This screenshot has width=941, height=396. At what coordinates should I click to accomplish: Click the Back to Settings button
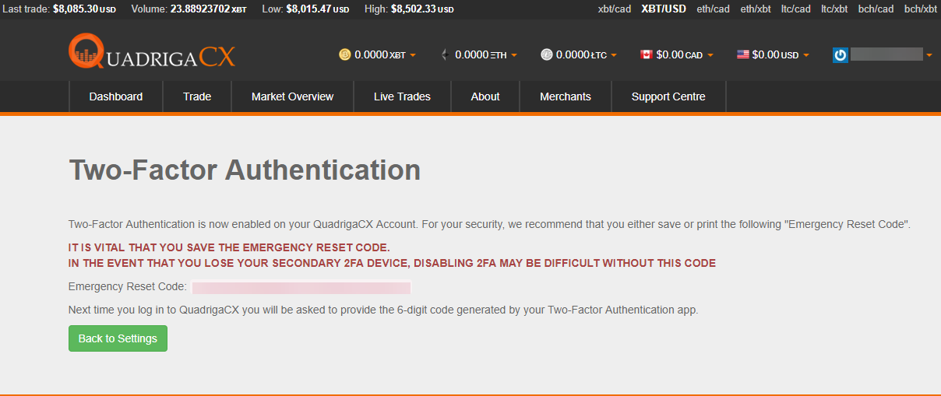(118, 338)
